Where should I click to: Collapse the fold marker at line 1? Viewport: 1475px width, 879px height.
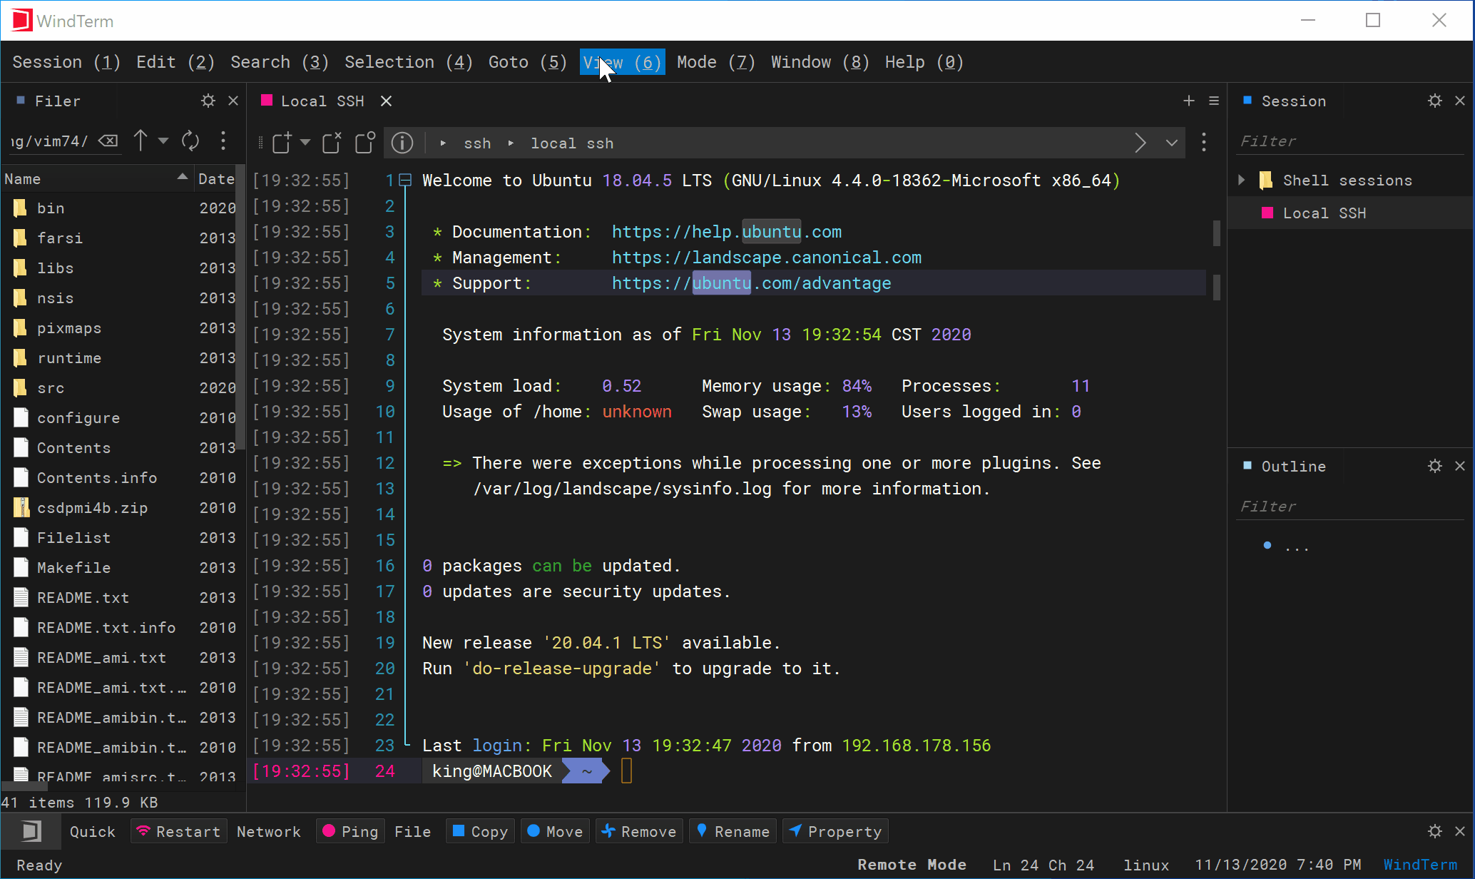404,180
